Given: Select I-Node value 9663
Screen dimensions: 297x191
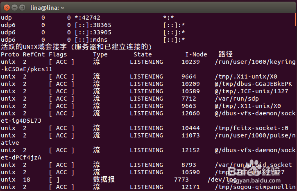Looking at the screenshot, I should coord(189,106).
